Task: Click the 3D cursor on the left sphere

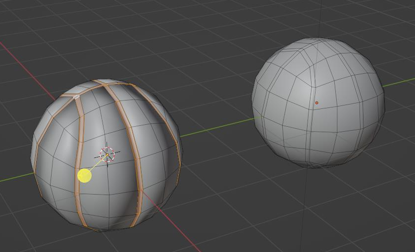Action: (x=107, y=154)
